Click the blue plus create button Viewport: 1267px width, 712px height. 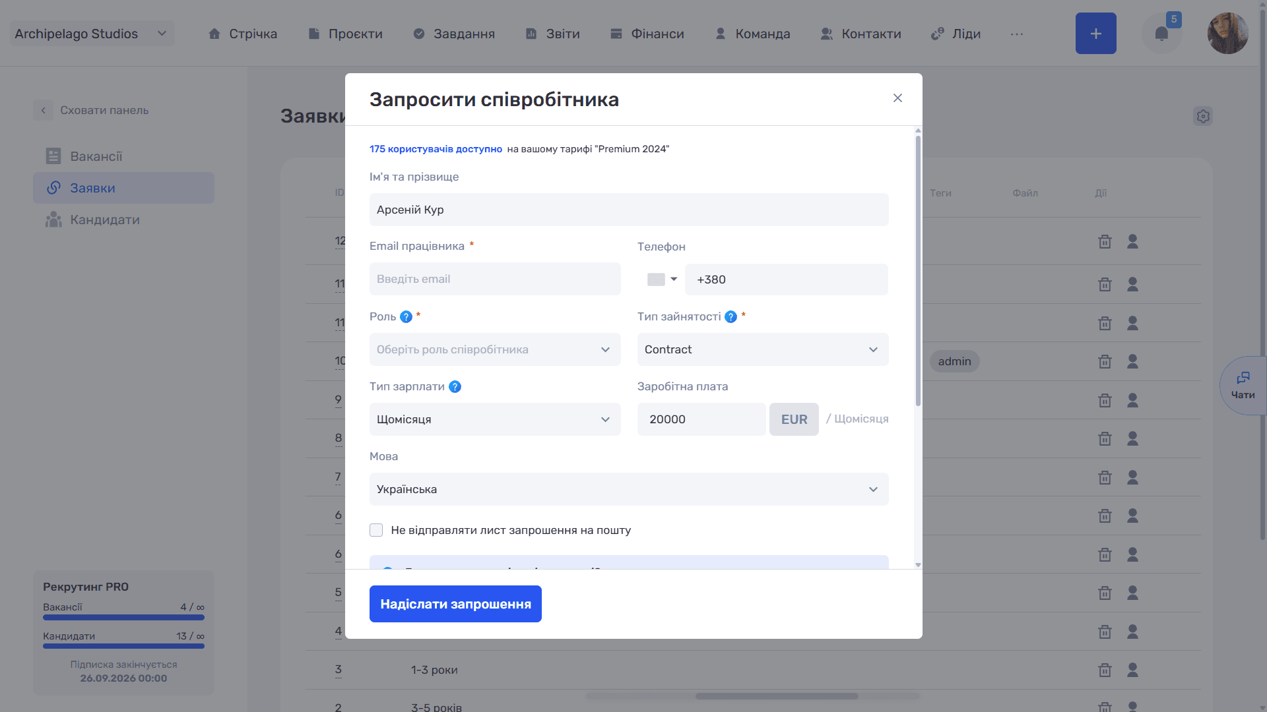(1095, 34)
